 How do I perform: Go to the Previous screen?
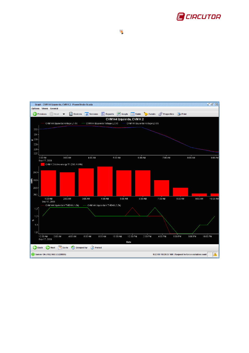(x=40, y=114)
